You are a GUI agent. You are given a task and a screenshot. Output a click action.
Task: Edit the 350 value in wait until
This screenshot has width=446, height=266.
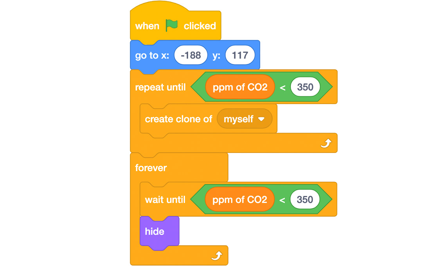click(305, 199)
